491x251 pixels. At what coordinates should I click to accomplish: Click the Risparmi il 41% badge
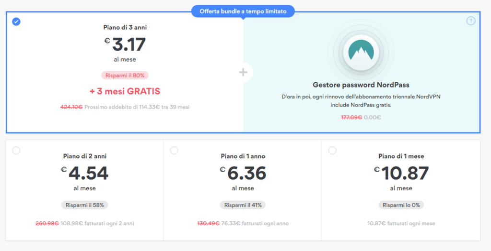pyautogui.click(x=243, y=205)
